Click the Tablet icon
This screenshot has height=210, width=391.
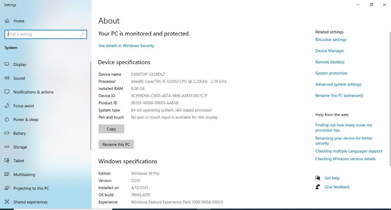(x=7, y=161)
